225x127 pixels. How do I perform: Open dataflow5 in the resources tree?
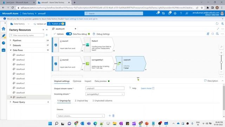20,74
